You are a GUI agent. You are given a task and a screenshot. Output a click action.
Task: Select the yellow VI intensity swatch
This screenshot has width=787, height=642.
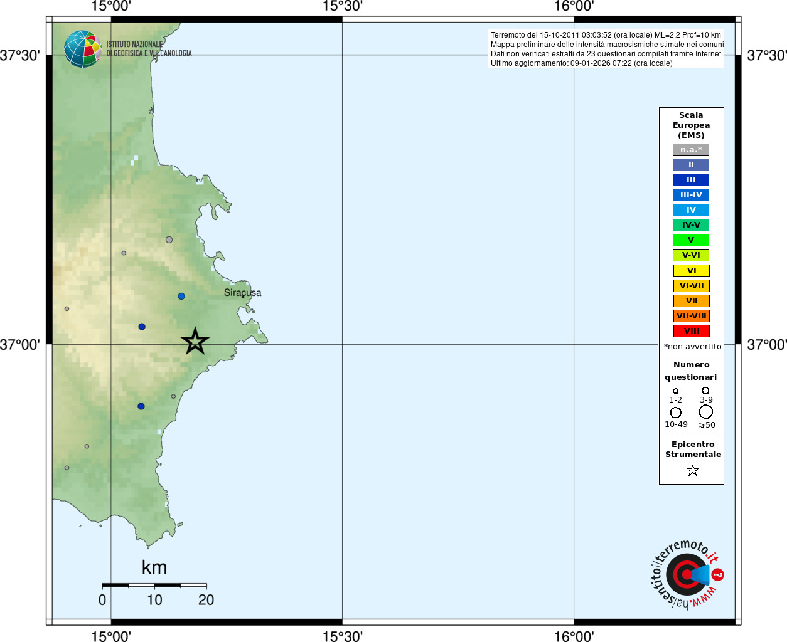[691, 271]
